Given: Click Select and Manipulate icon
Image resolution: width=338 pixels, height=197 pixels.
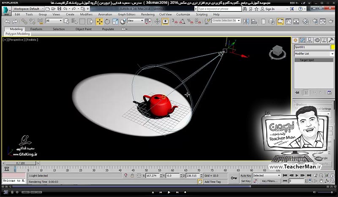Looking at the screenshot, I should 157,22.
